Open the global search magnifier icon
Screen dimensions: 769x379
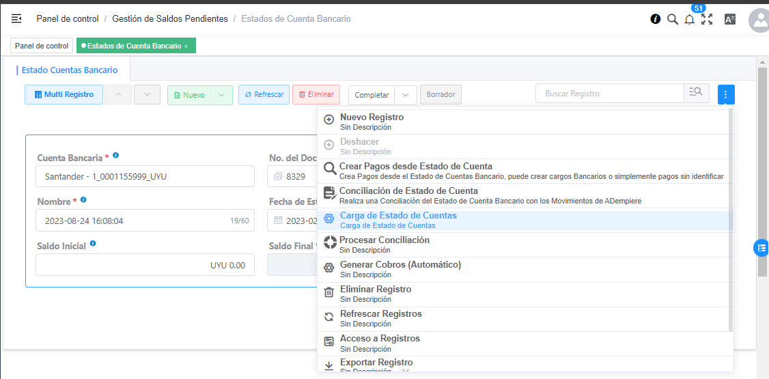(x=672, y=19)
